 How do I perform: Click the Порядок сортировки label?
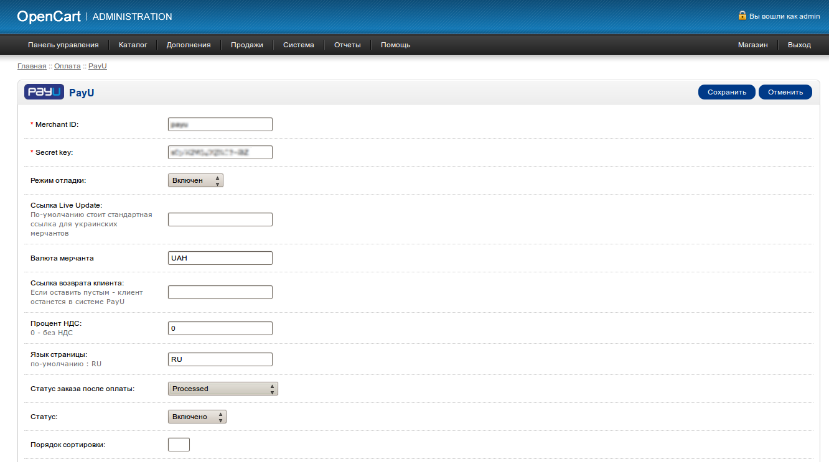pos(68,445)
